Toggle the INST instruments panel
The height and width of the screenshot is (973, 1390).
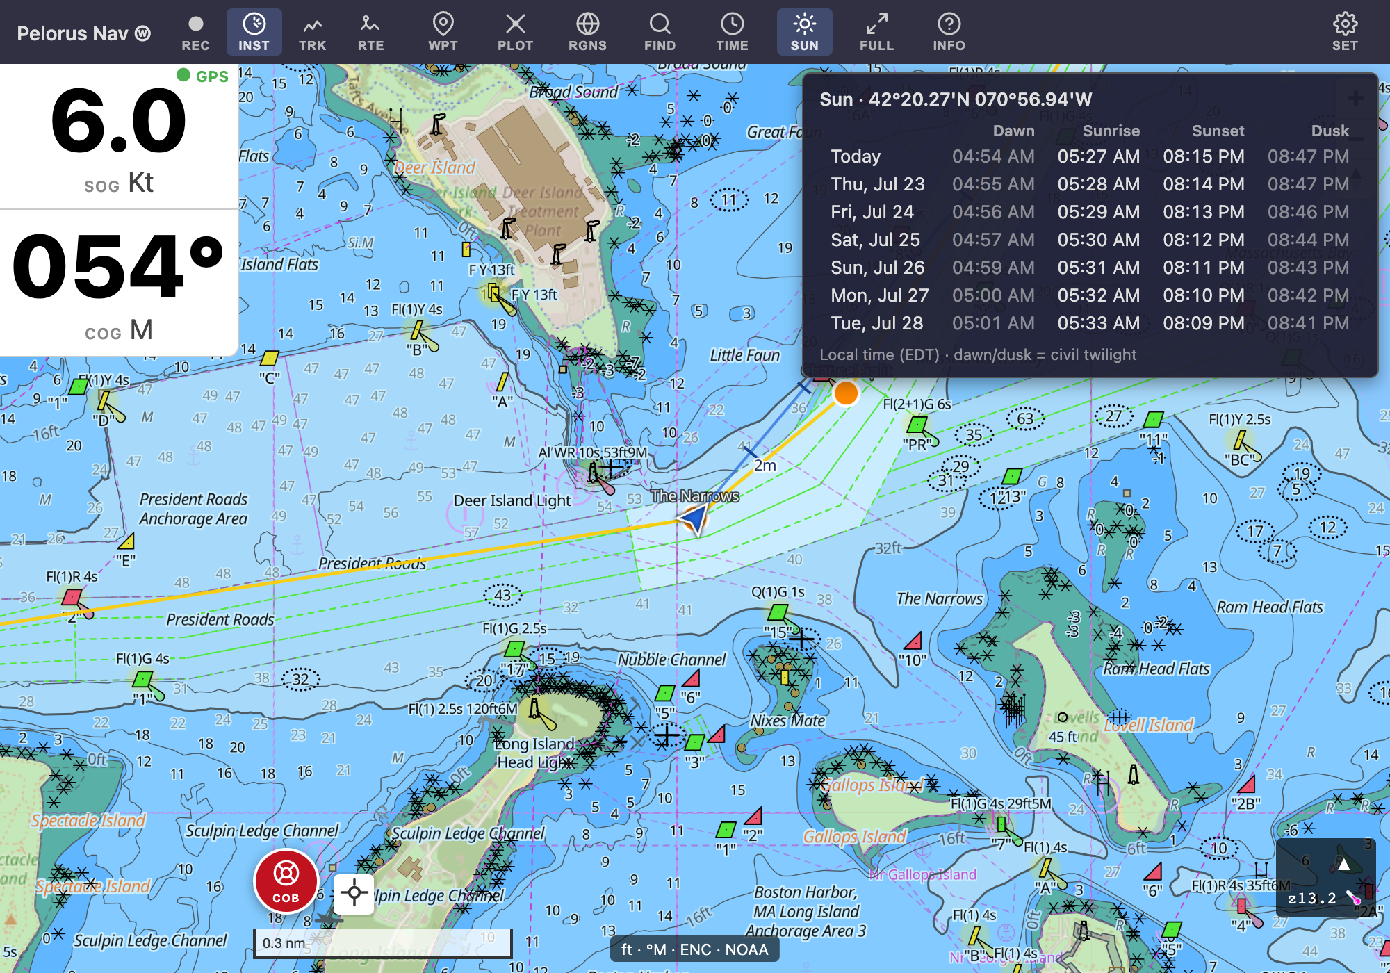click(x=254, y=33)
